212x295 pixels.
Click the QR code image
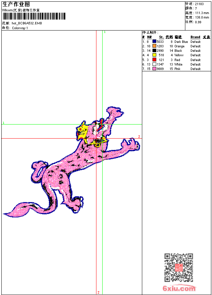pyautogui.click(x=179, y=268)
